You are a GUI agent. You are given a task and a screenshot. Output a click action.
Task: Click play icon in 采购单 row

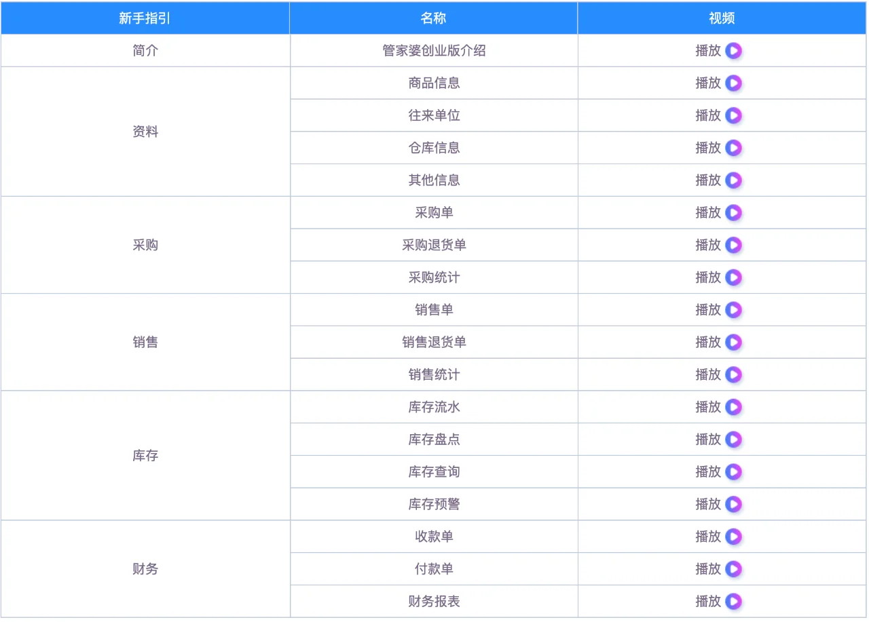pyautogui.click(x=733, y=213)
